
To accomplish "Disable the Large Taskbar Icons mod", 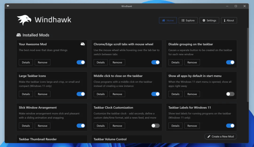I will [81, 94].
